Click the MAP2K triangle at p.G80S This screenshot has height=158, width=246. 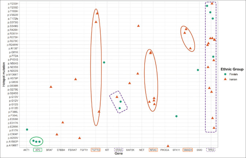(x=130, y=83)
